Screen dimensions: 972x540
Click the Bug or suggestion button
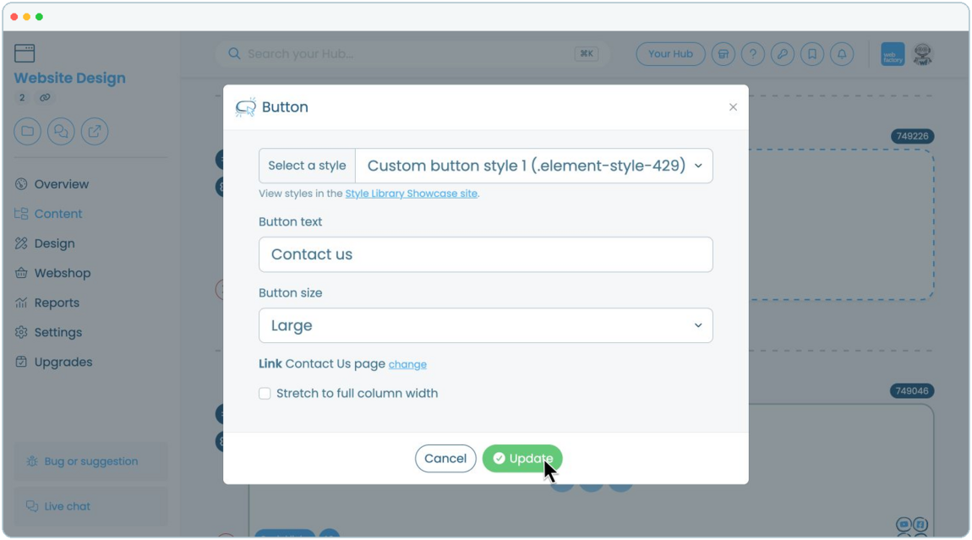pos(90,461)
